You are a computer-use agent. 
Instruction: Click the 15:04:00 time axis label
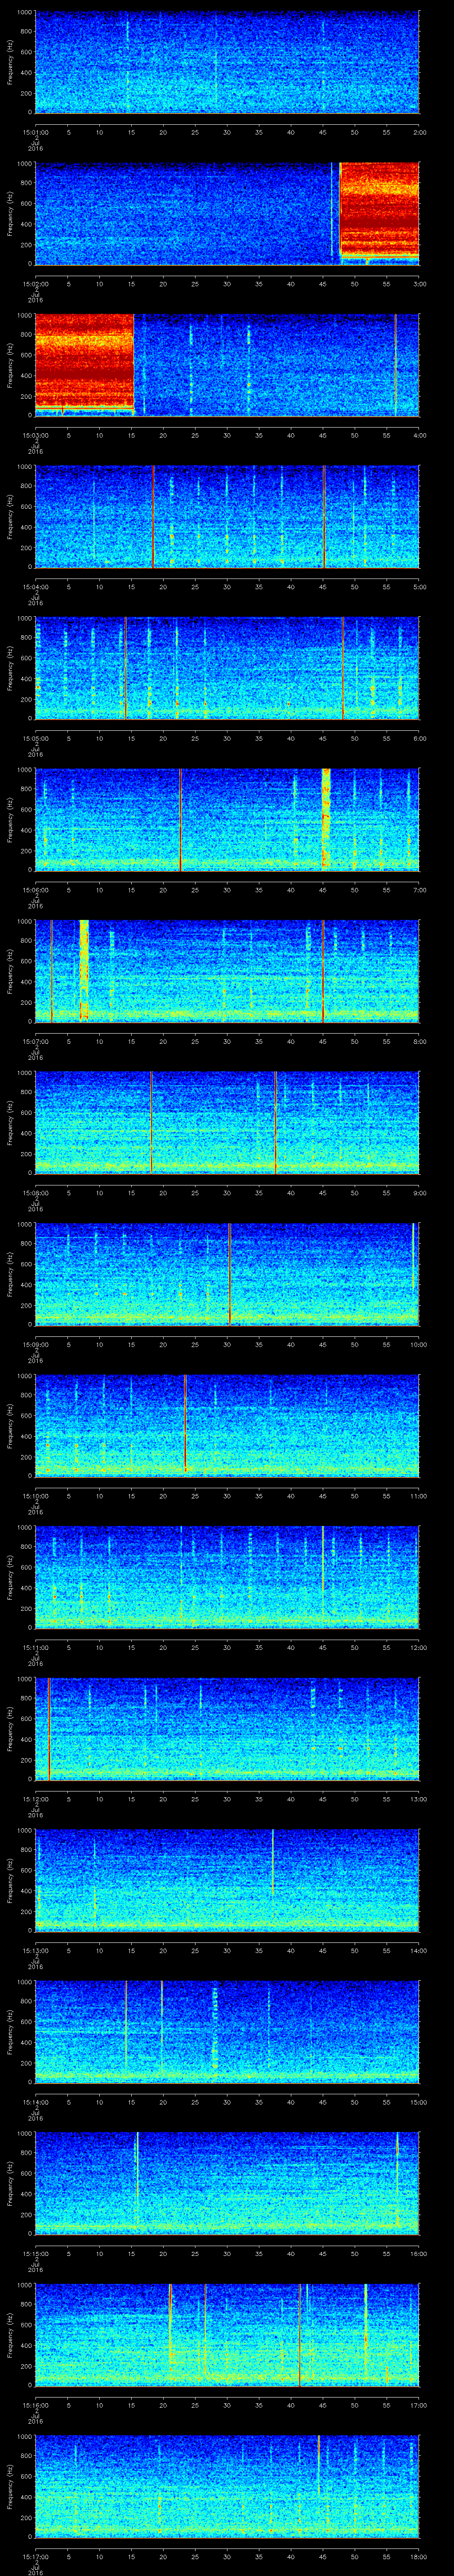point(35,586)
